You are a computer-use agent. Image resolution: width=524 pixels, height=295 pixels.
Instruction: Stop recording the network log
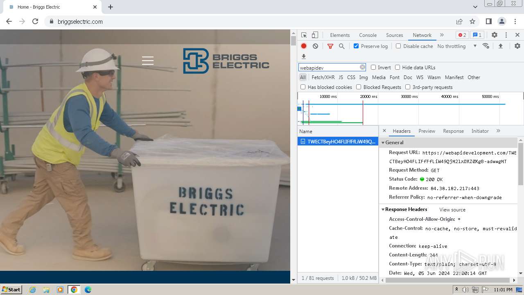304,46
